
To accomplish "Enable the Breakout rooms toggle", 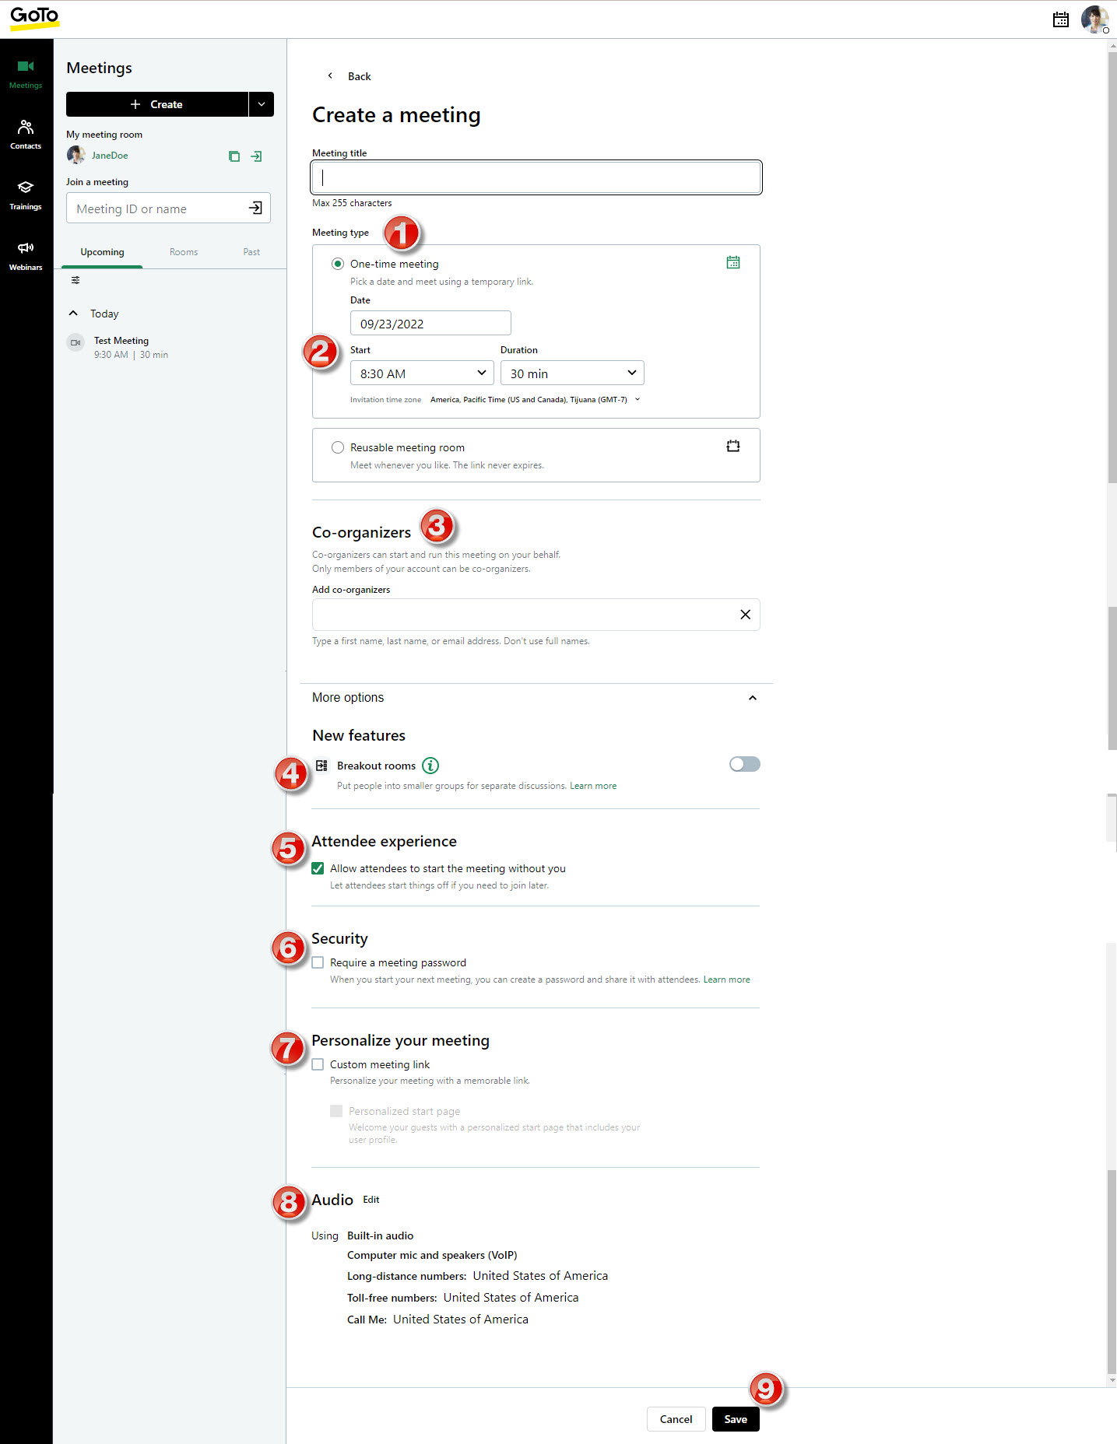I will tap(744, 764).
